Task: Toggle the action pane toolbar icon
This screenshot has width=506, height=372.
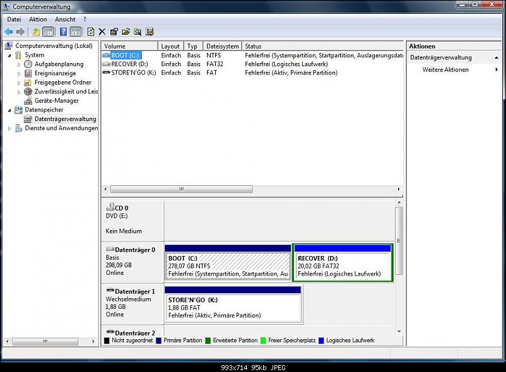Action: tap(76, 32)
